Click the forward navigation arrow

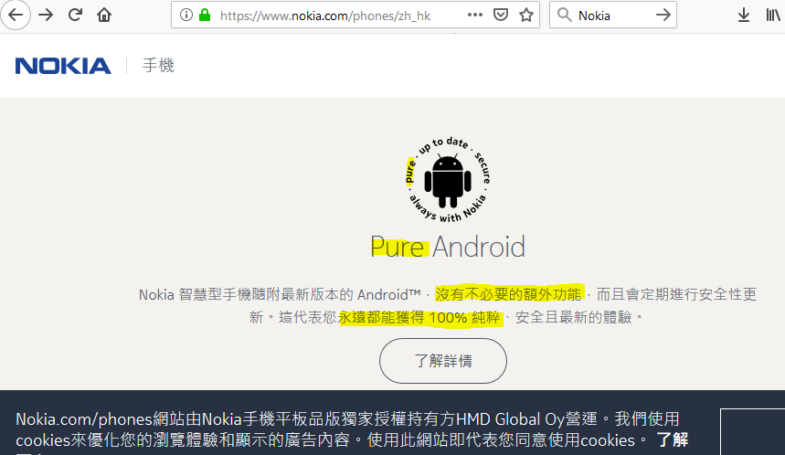click(x=46, y=15)
